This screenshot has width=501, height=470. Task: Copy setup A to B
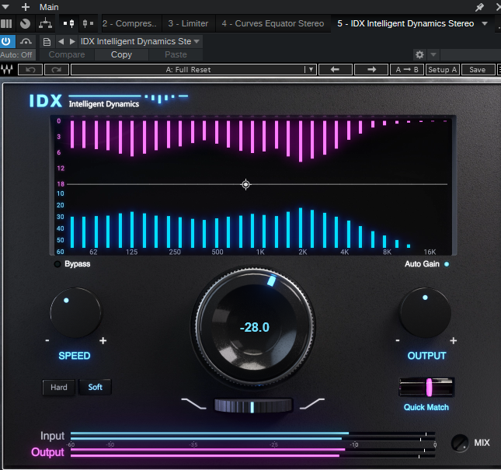coord(407,70)
